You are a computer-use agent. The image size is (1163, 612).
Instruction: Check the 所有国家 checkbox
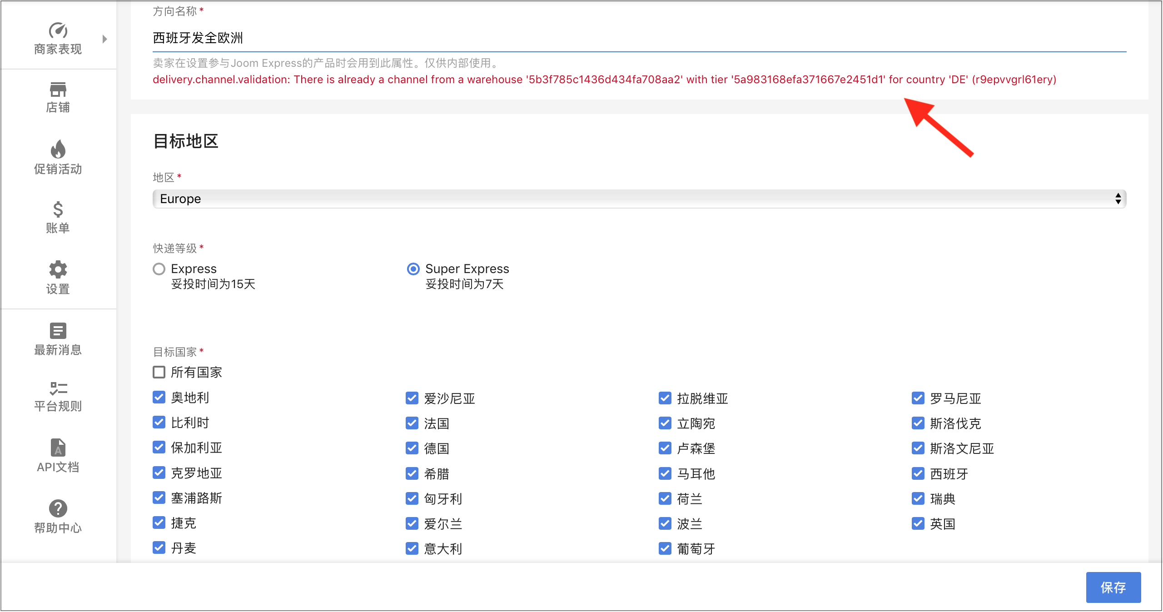159,372
